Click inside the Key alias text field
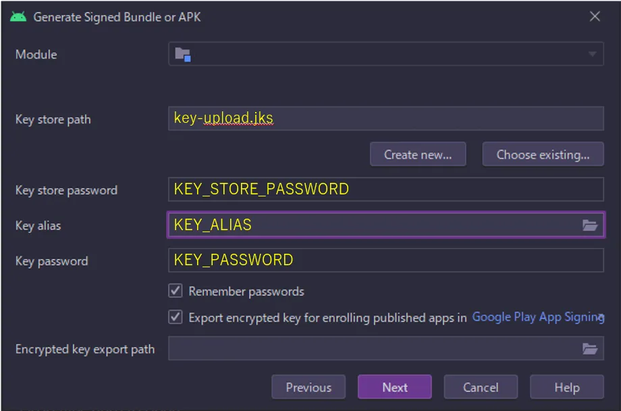Screen dimensions: 621x411 coord(371,225)
